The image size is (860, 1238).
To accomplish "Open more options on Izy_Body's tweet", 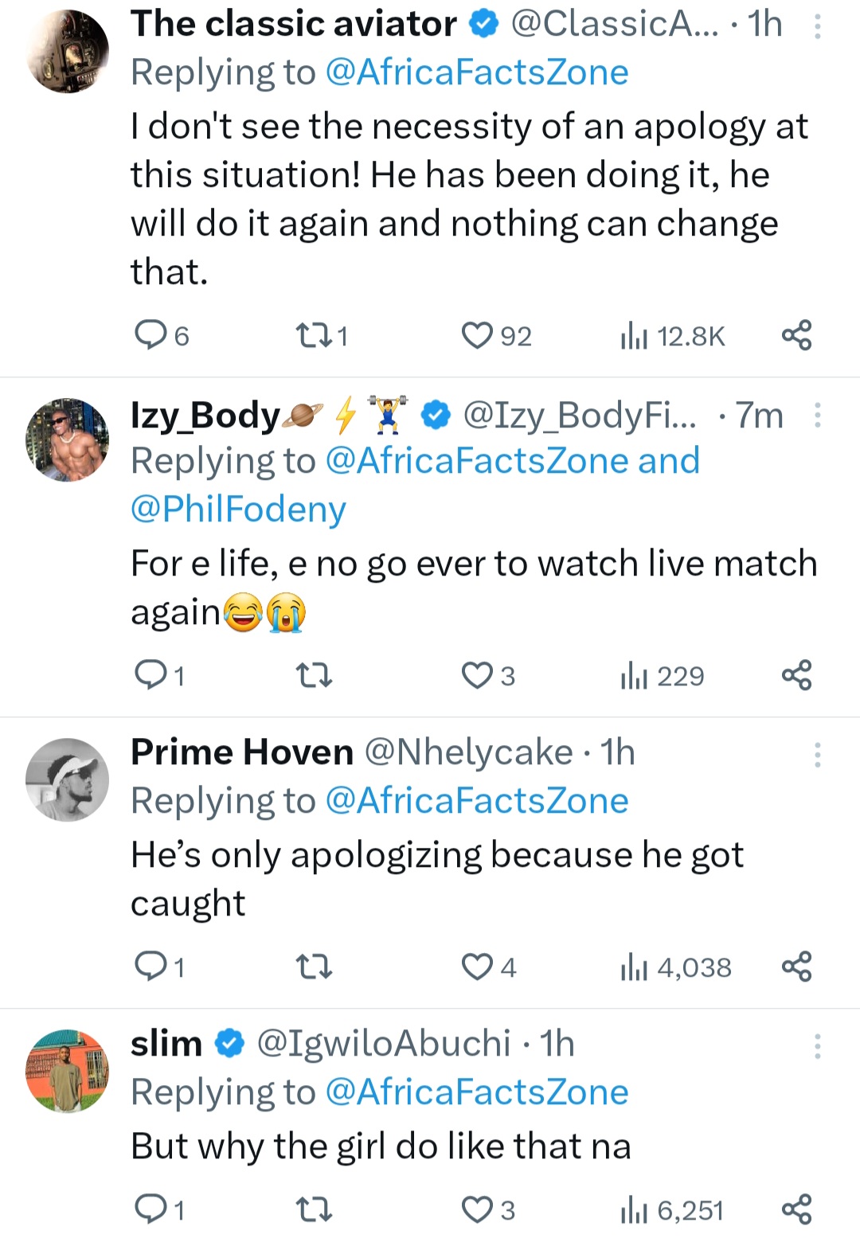I will point(817,415).
